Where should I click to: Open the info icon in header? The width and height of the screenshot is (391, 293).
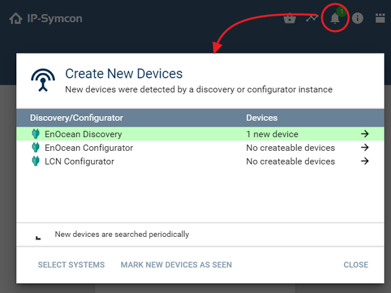point(357,18)
